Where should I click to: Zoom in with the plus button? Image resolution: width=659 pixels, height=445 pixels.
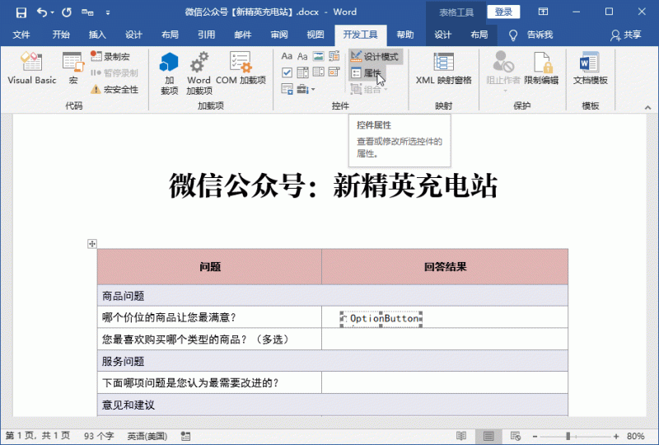(x=616, y=437)
